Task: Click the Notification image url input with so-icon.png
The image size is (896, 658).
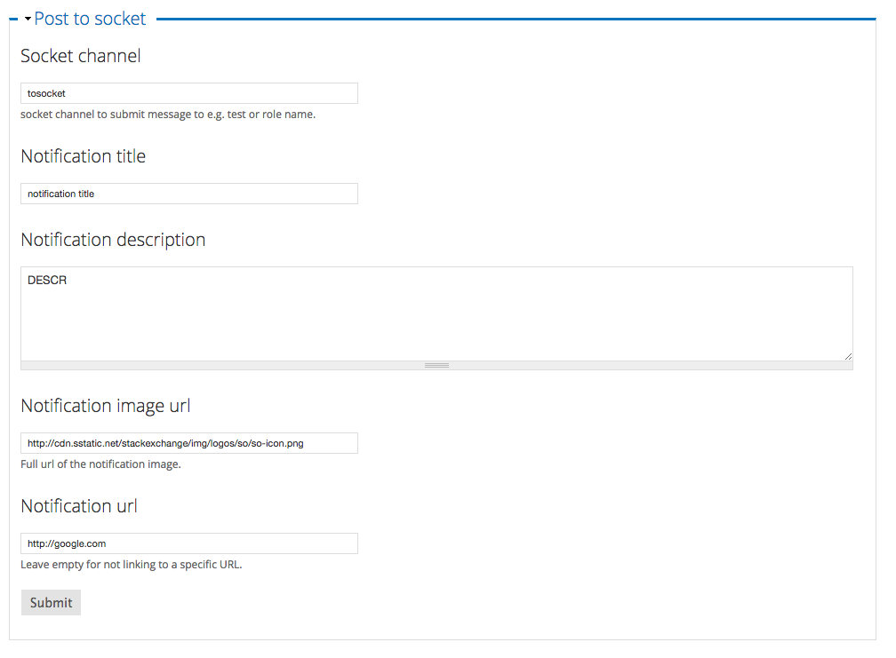Action: point(188,442)
